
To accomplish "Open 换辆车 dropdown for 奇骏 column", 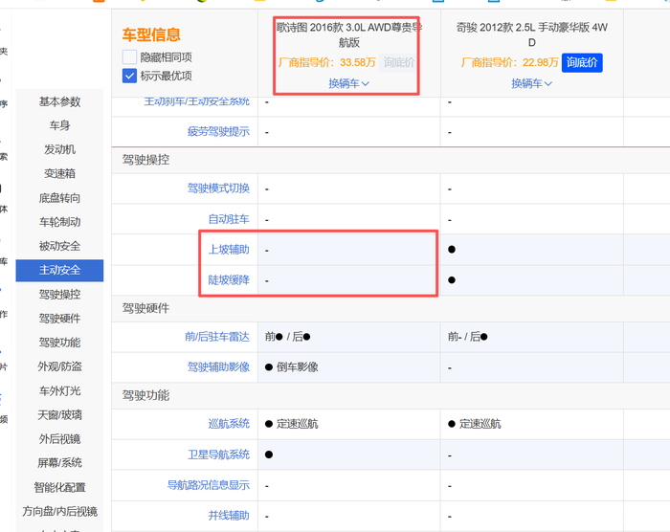I will click(531, 83).
